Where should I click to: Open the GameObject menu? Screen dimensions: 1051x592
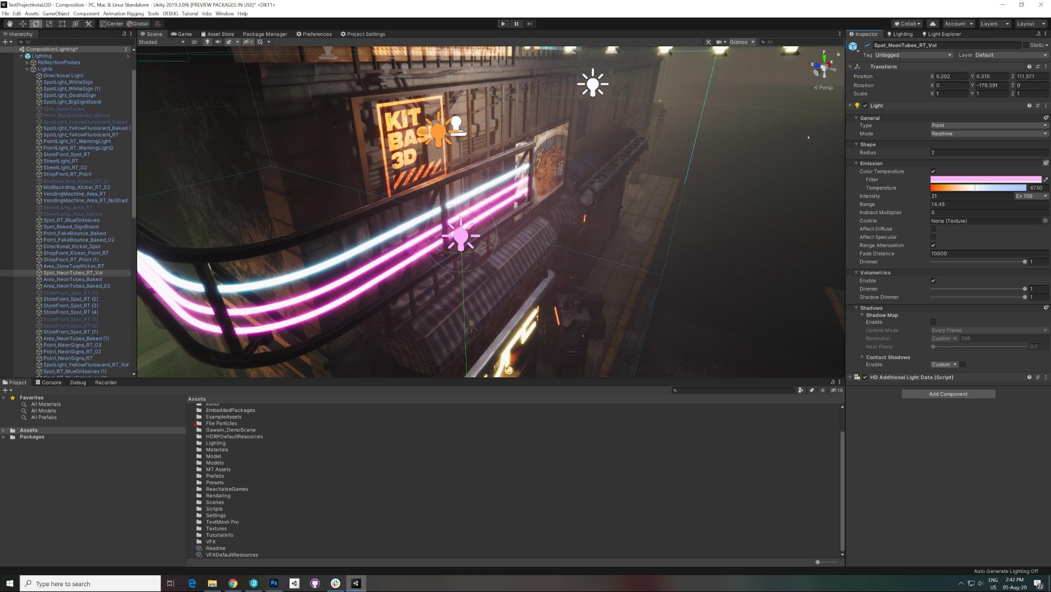click(x=56, y=14)
